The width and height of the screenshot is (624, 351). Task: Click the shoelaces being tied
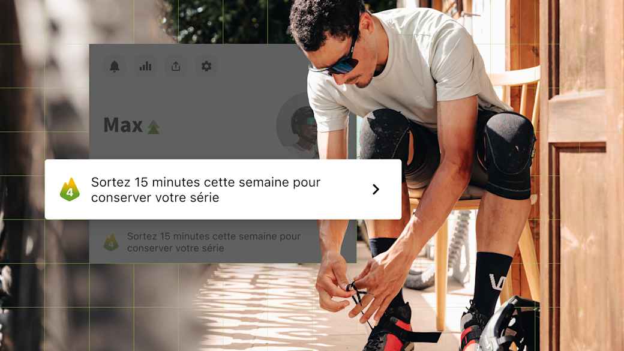[356, 295]
